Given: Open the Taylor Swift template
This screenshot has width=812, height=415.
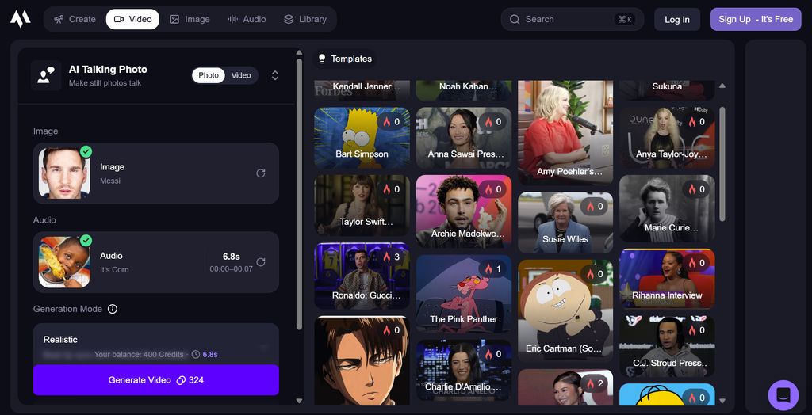Looking at the screenshot, I should click(362, 205).
